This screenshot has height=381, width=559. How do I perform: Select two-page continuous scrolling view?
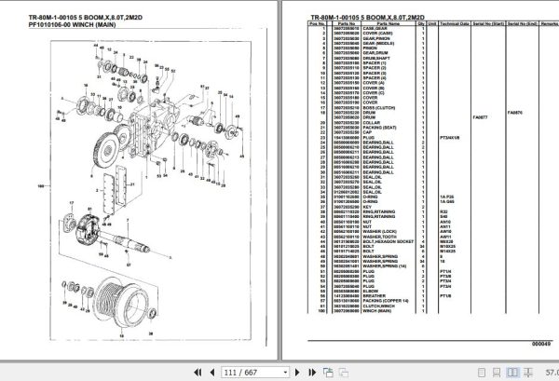pyautogui.click(x=528, y=373)
